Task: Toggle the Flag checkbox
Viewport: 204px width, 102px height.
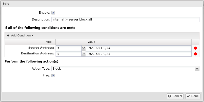Action: 53,75
